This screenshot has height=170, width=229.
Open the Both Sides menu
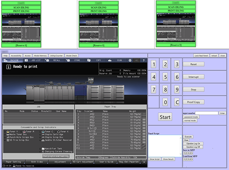[x=37, y=162]
